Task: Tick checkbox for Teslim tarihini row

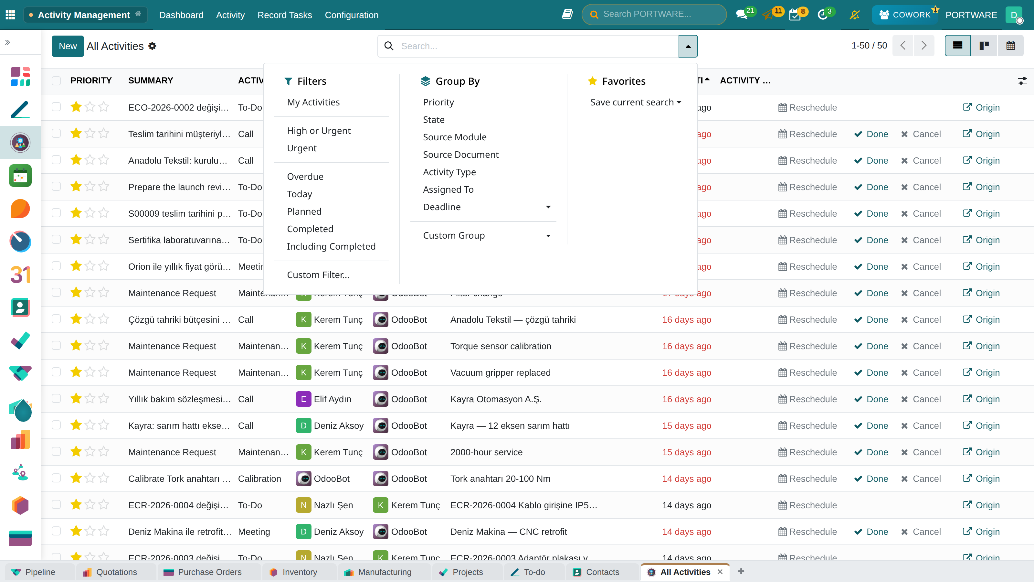Action: pyautogui.click(x=56, y=133)
